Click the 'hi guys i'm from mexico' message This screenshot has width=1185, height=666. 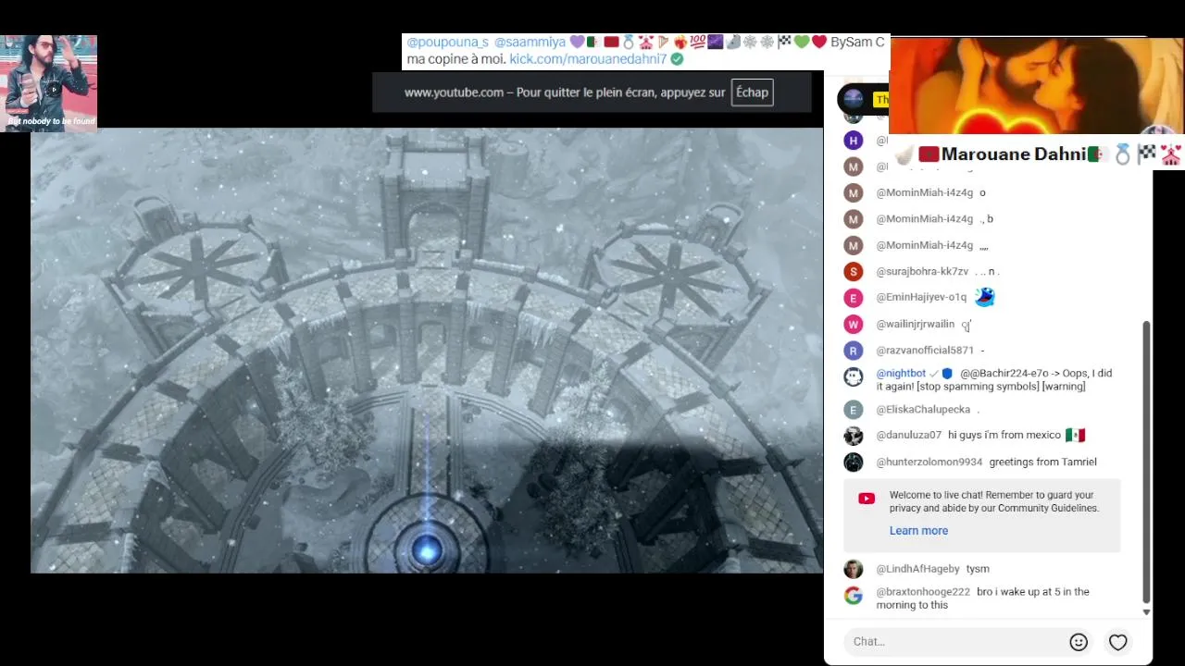tap(1004, 435)
